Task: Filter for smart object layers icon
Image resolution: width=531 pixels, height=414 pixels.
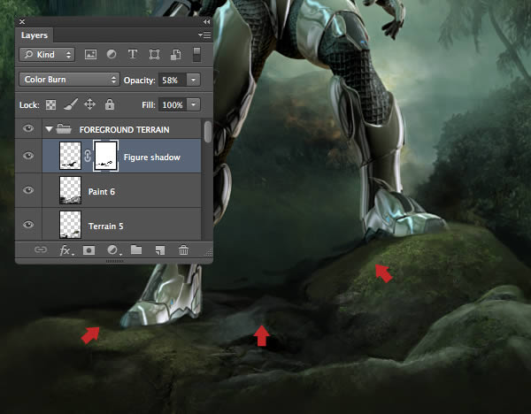Action: [175, 55]
